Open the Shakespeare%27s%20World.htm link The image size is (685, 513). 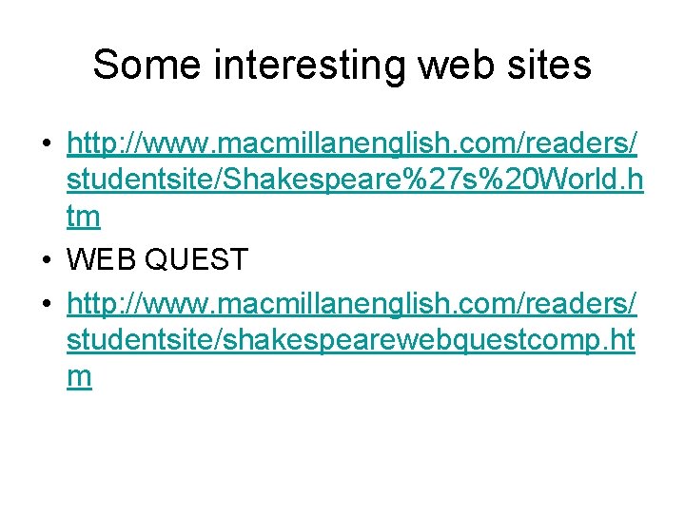pyautogui.click(x=352, y=143)
